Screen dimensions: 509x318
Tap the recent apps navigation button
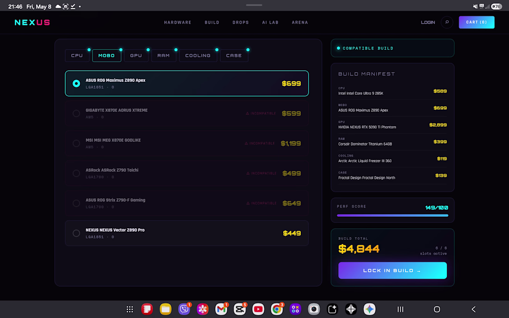[x=400, y=309]
